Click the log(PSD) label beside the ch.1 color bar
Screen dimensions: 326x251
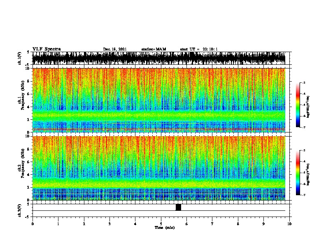(308, 107)
